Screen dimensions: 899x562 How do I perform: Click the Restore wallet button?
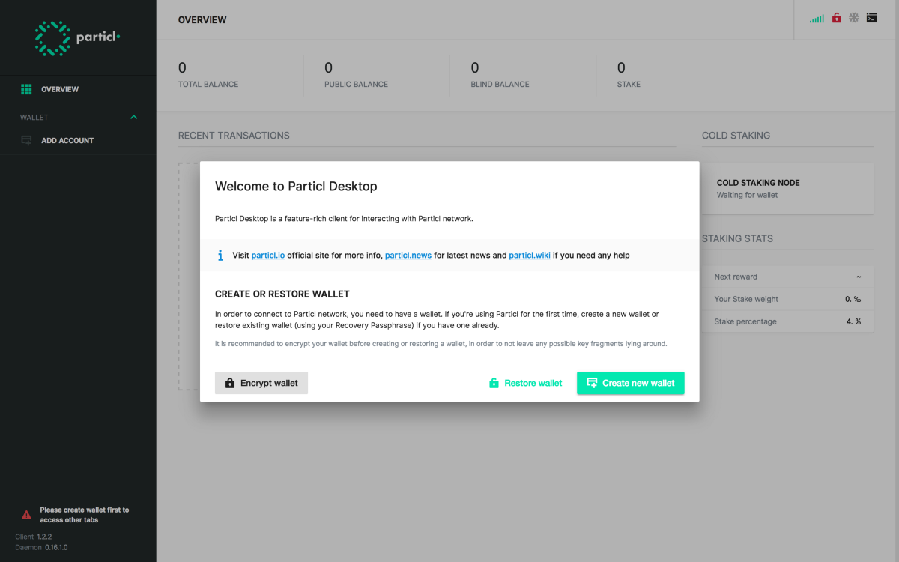click(525, 383)
